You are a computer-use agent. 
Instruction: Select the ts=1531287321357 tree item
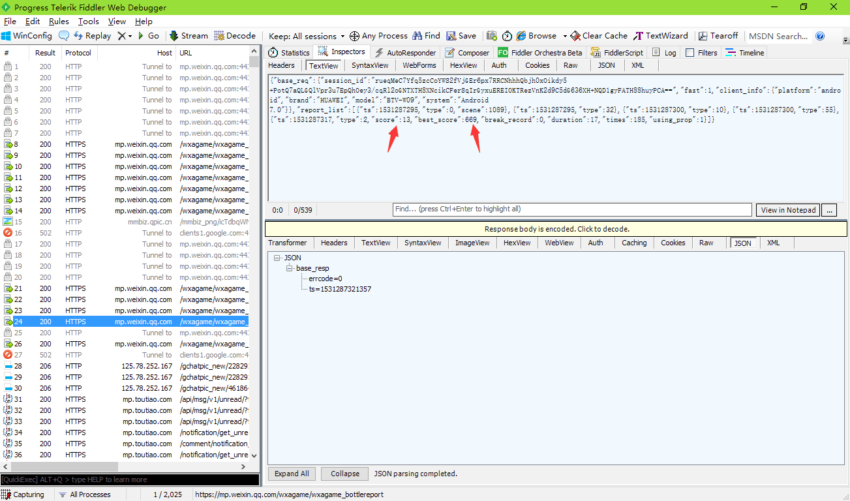click(340, 289)
